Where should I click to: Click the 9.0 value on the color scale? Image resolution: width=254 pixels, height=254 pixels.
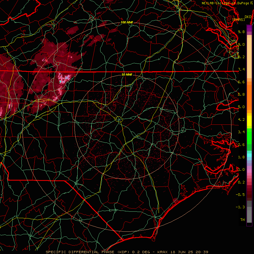coord(241,44)
